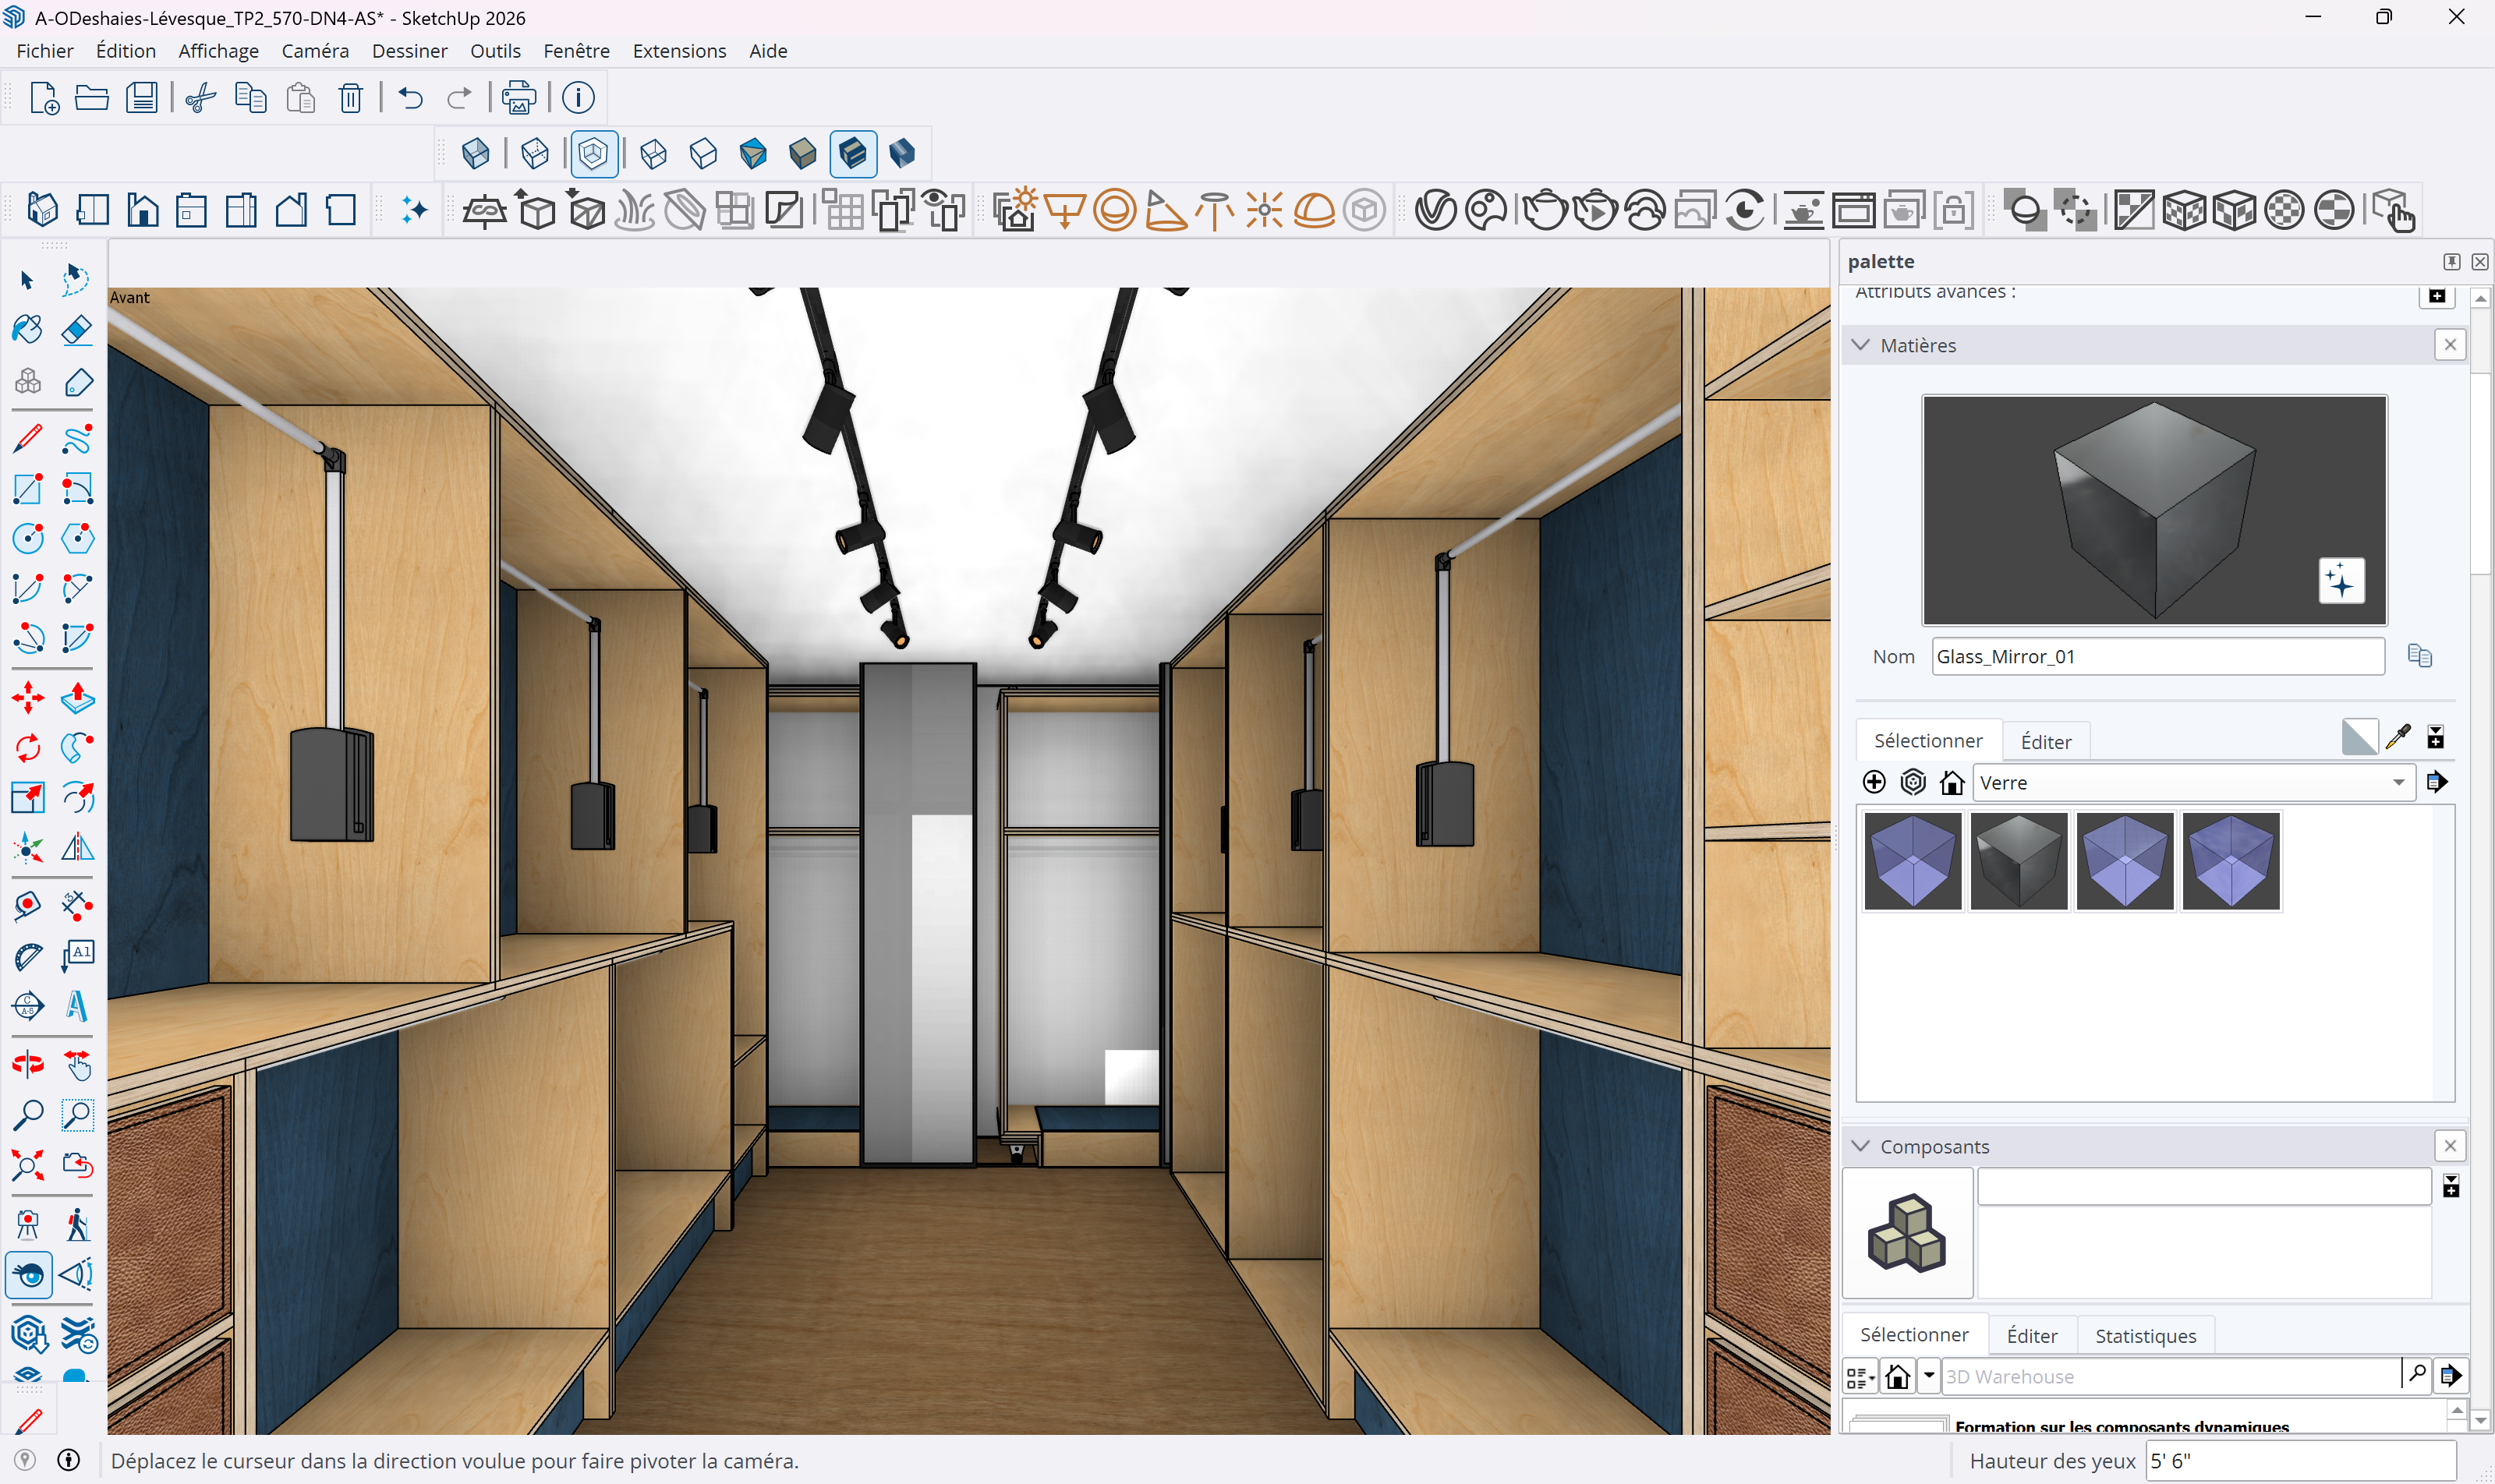Toggle Shaded With Textures style

pyautogui.click(x=852, y=153)
